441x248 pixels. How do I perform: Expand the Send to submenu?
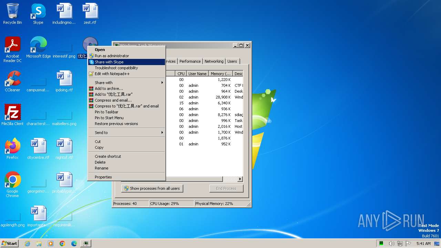pyautogui.click(x=127, y=133)
